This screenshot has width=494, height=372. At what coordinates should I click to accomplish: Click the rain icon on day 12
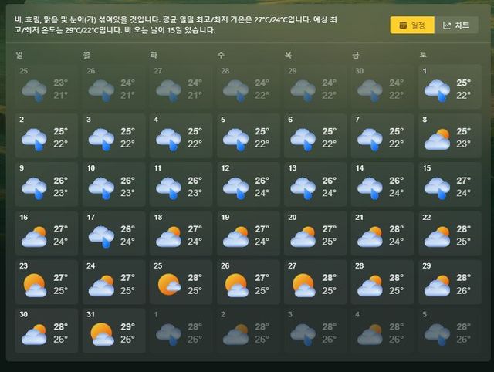tap(236, 188)
